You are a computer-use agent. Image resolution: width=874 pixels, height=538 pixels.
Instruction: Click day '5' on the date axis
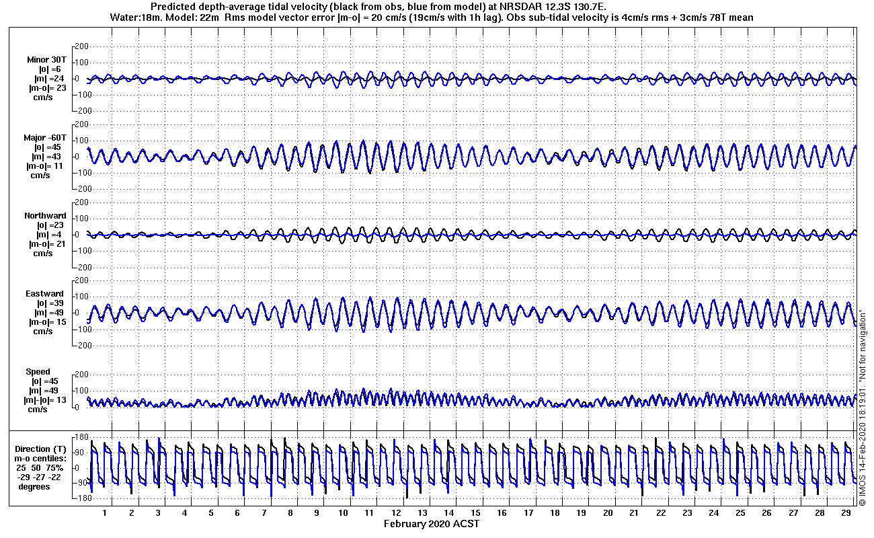pyautogui.click(x=210, y=513)
